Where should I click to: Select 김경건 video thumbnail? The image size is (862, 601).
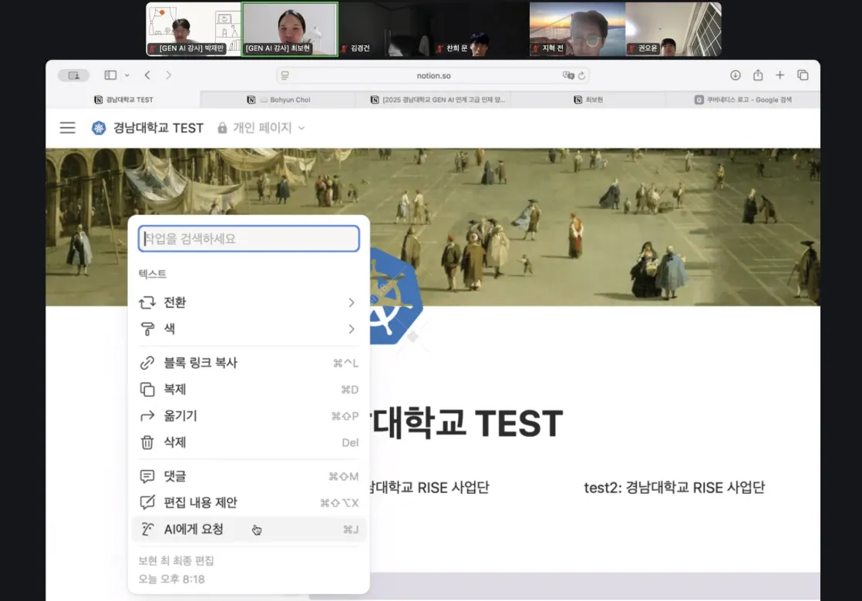point(386,29)
